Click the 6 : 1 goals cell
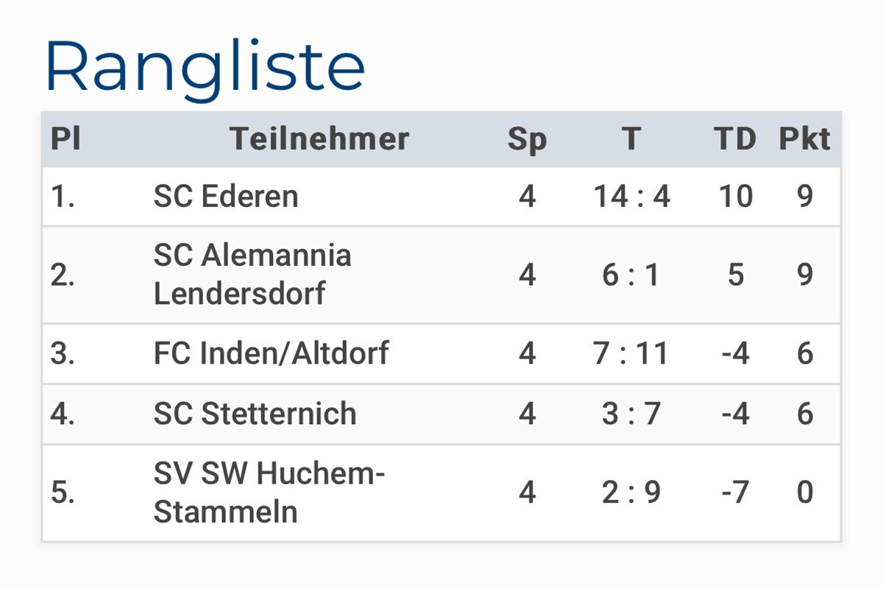Image resolution: width=883 pixels, height=589 pixels. coord(631,275)
